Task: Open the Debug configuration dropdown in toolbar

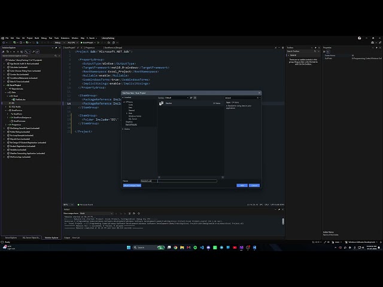Action: coord(60,42)
